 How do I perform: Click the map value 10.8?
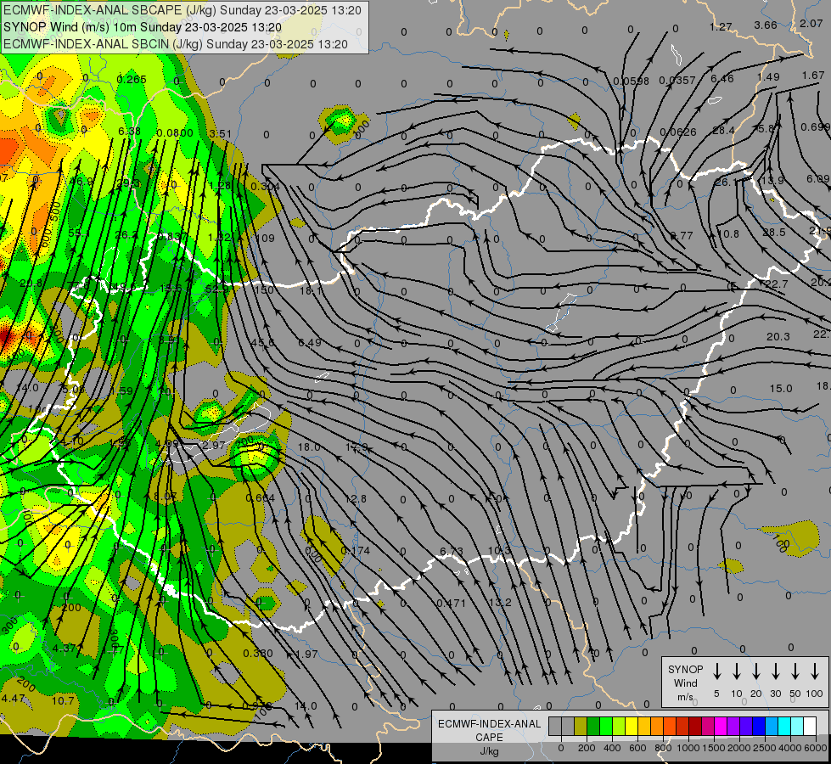(727, 233)
